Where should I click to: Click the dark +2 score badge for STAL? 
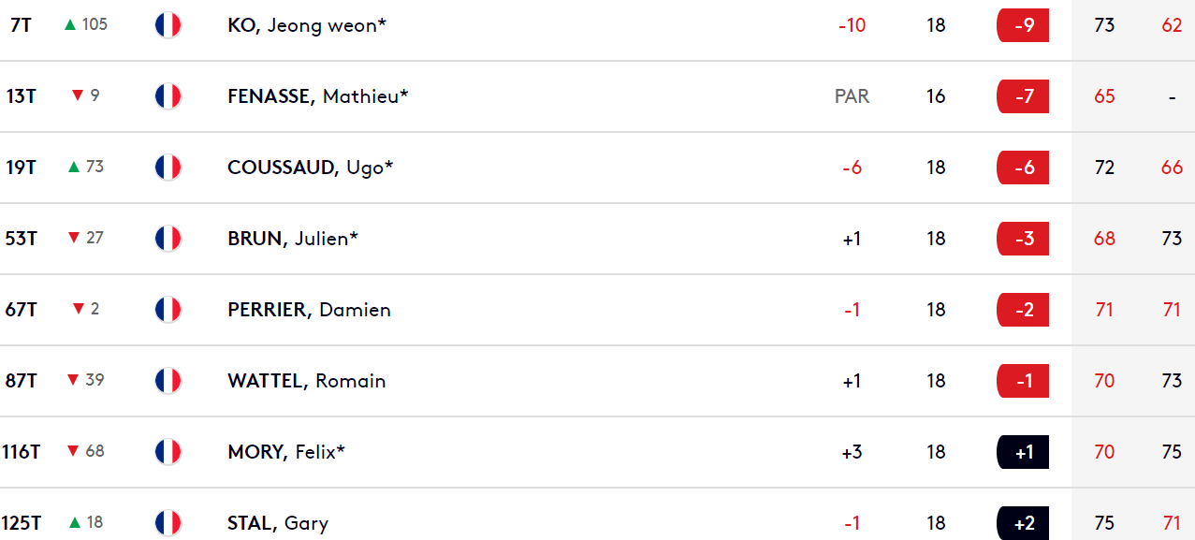click(x=1023, y=523)
